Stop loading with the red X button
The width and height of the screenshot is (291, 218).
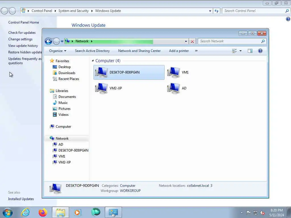click(192, 41)
